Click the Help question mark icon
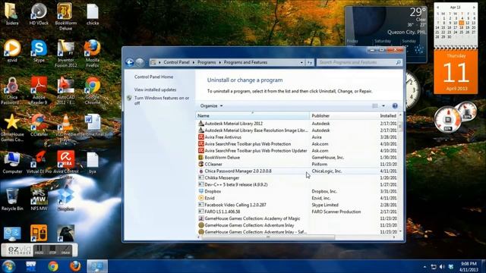The image size is (486, 273). [x=395, y=106]
